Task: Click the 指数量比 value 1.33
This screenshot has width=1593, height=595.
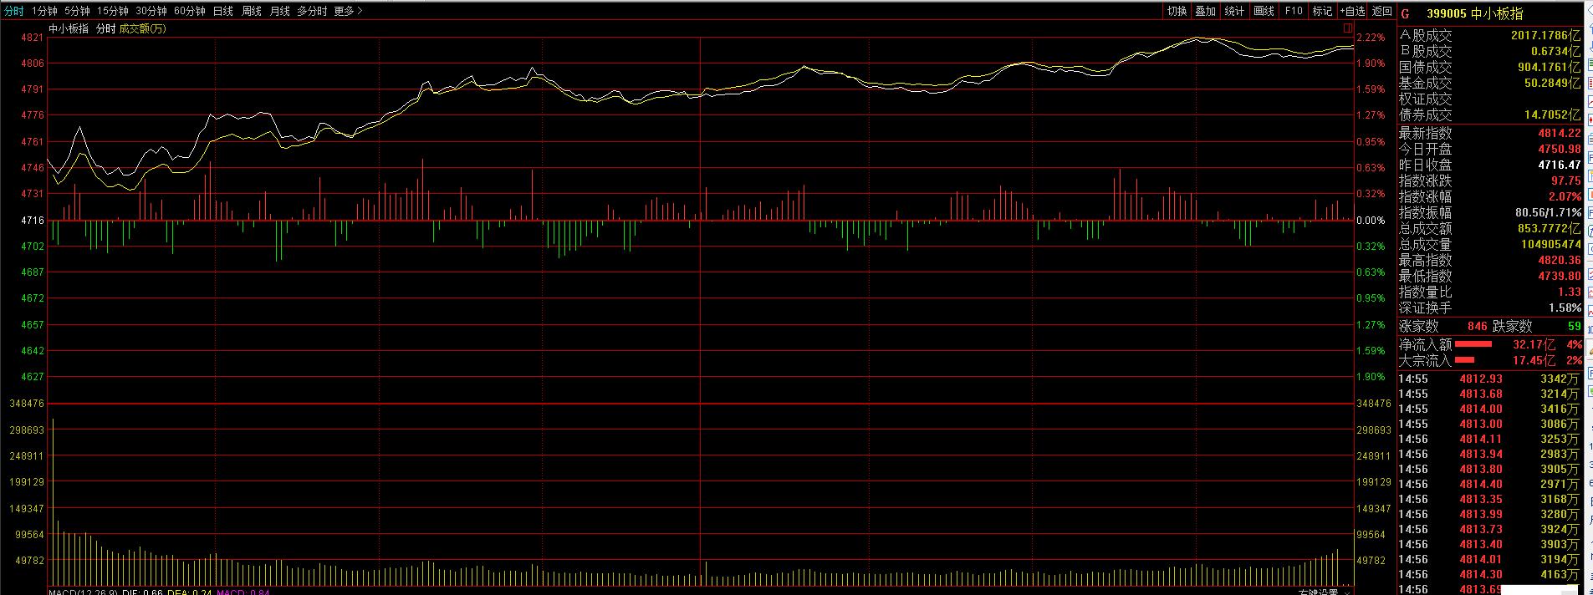Action: coord(1570,292)
